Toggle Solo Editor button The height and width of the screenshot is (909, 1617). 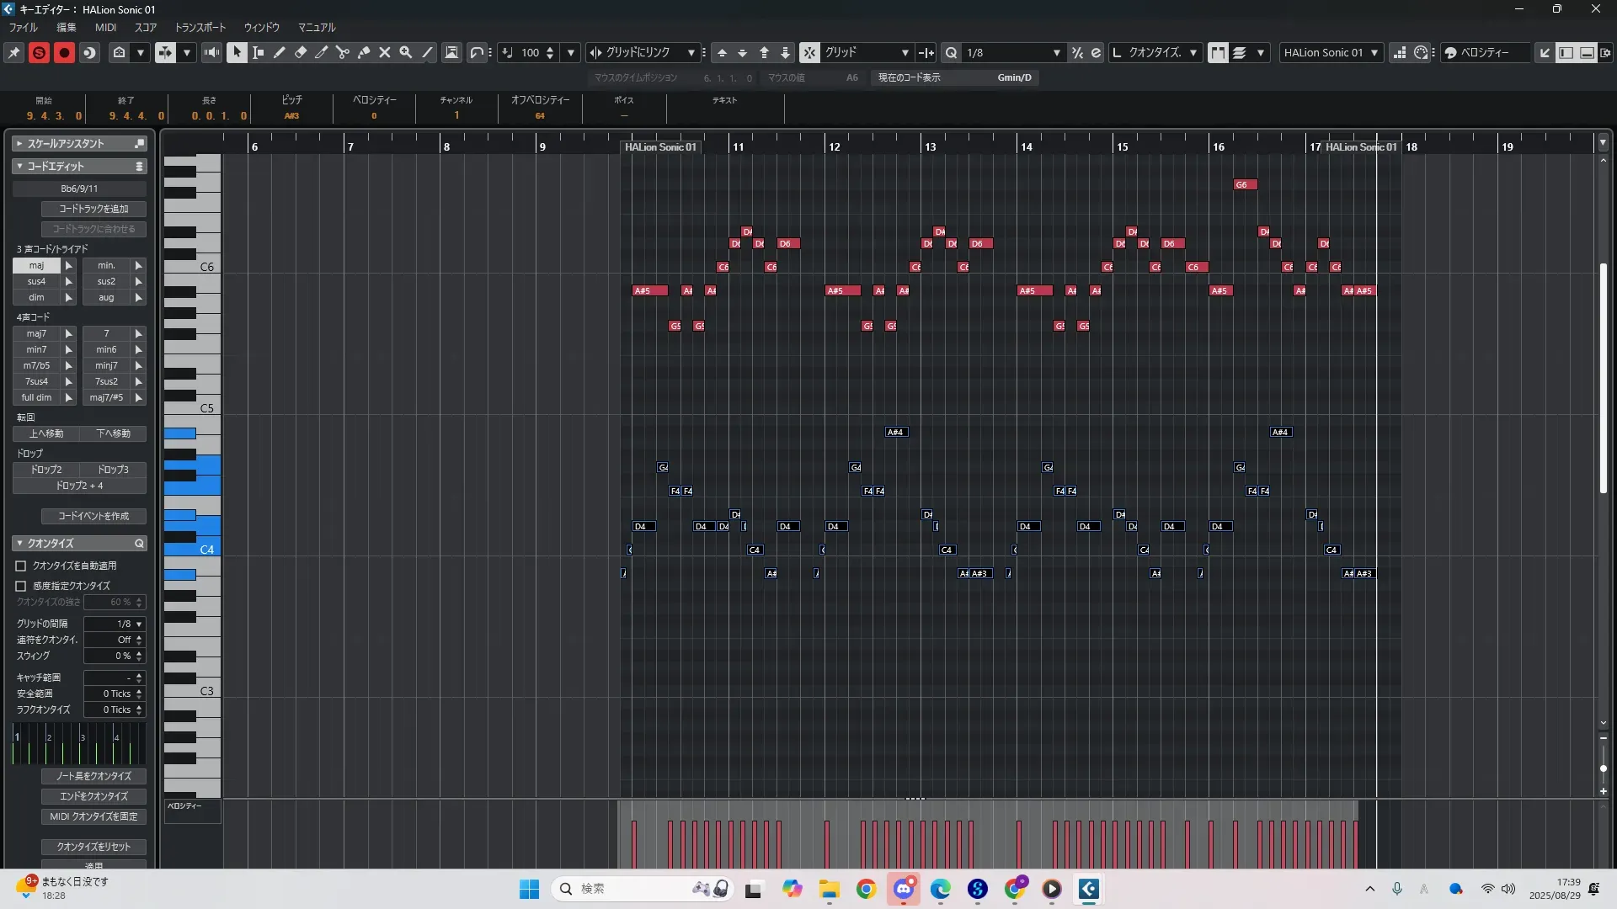point(39,52)
